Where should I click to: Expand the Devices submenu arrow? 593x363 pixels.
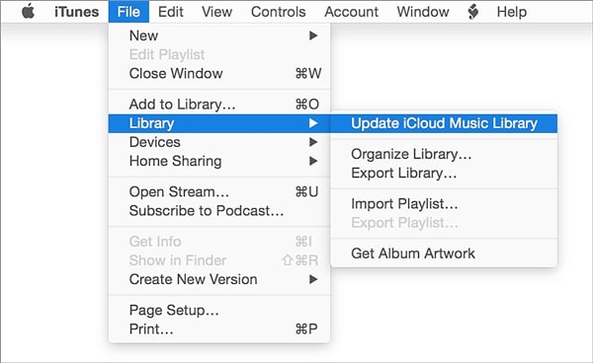(x=313, y=142)
